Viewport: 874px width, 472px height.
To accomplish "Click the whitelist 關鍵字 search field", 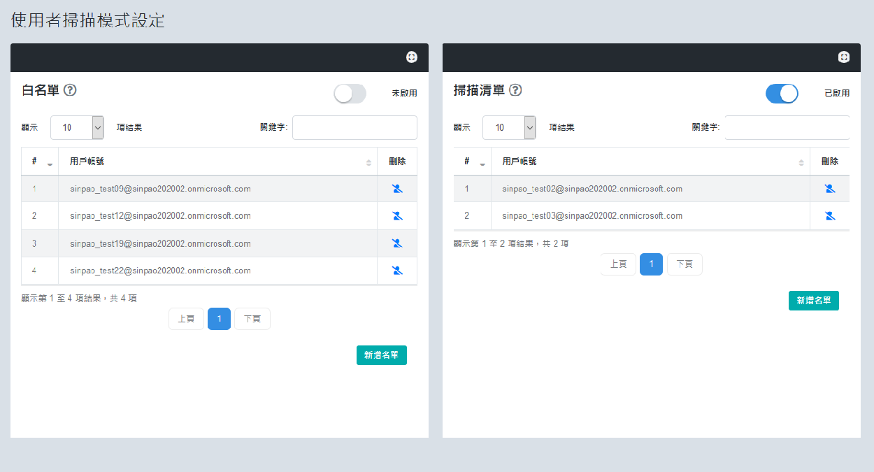I will pyautogui.click(x=354, y=127).
